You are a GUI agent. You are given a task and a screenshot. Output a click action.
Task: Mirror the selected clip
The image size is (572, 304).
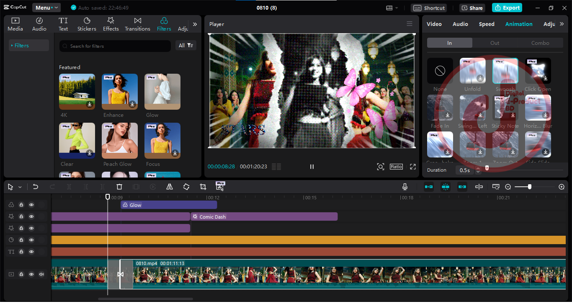170,187
